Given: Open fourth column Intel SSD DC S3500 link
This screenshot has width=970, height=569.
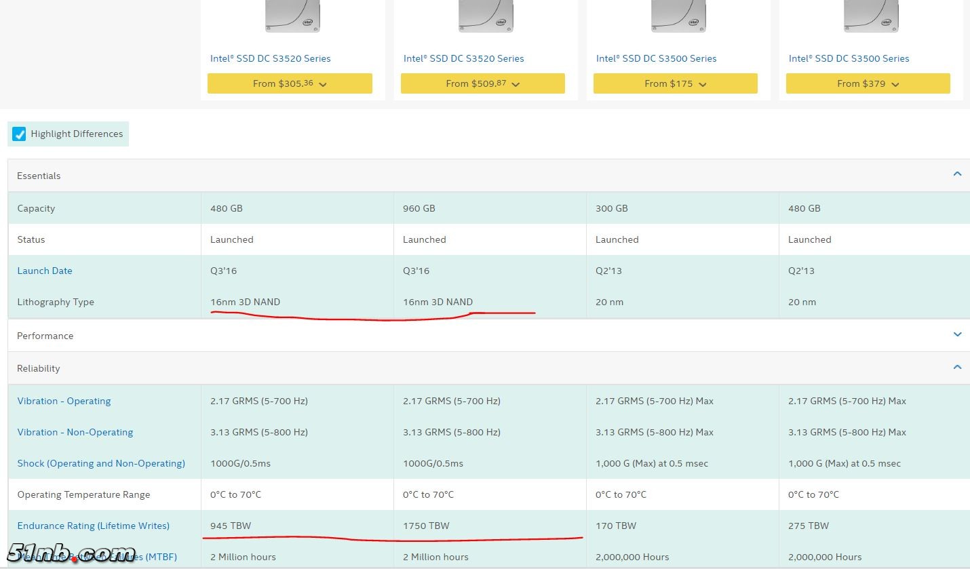Looking at the screenshot, I should (849, 58).
